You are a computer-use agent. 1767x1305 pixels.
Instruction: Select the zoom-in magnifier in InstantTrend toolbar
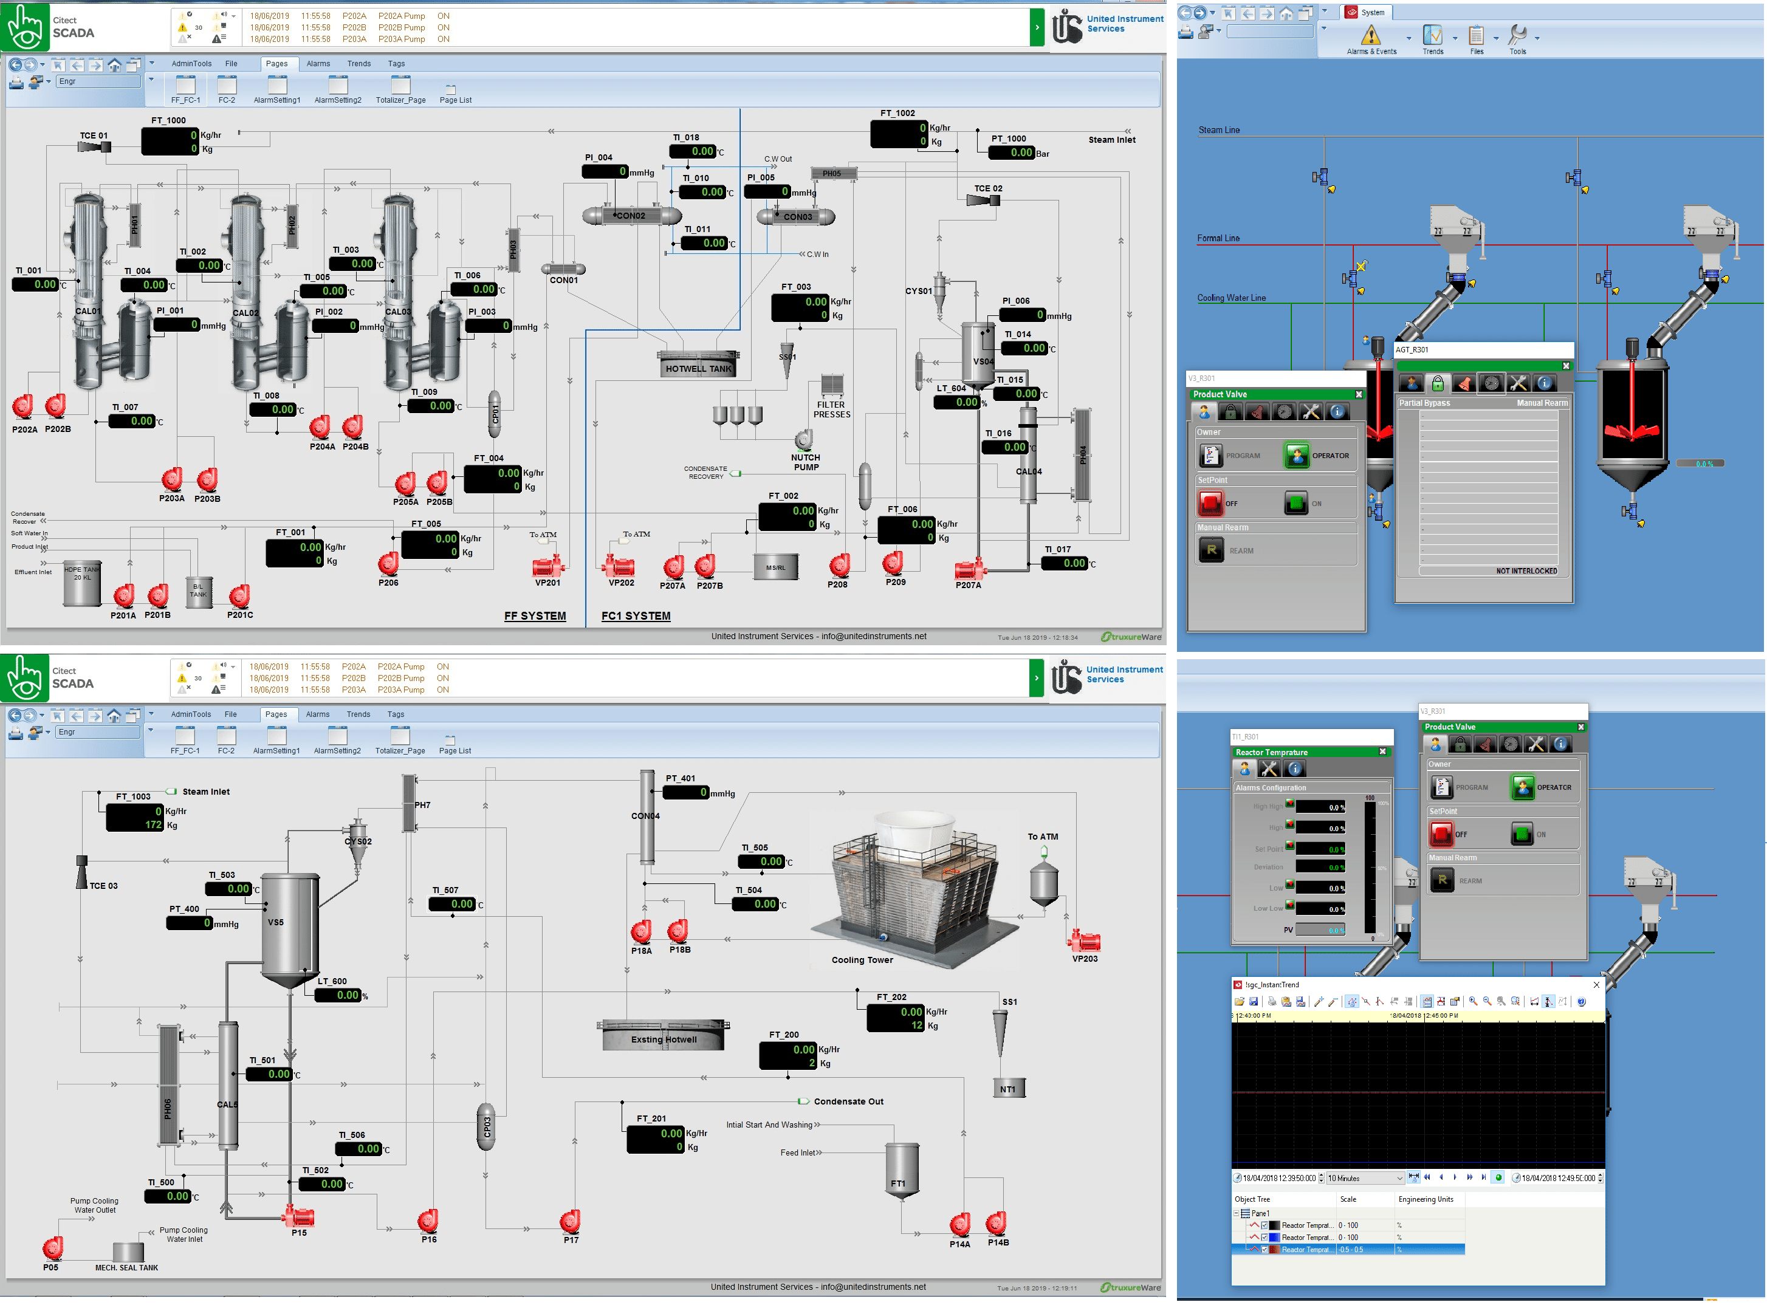[x=1474, y=1002]
